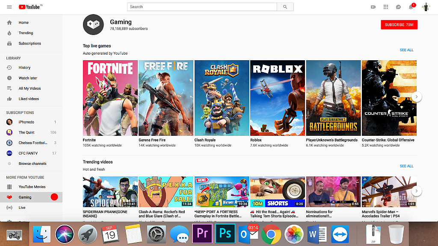The height and width of the screenshot is (246, 438).
Task: Open TeamViewer from the dock
Action: tap(340, 234)
